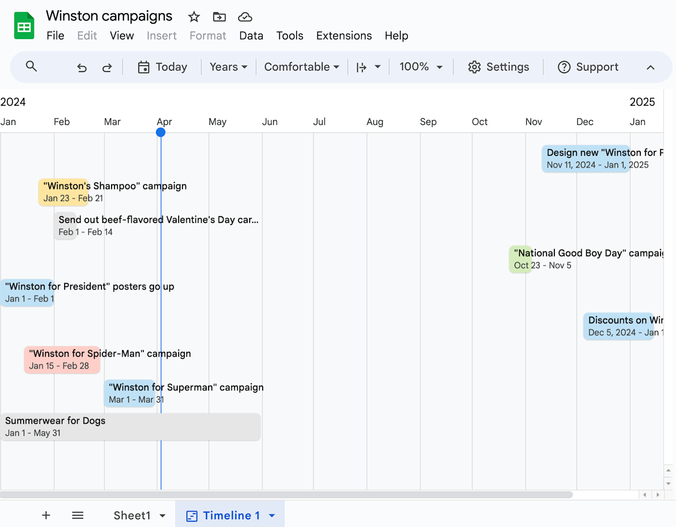
Task: Open the Help menu
Action: 396,36
